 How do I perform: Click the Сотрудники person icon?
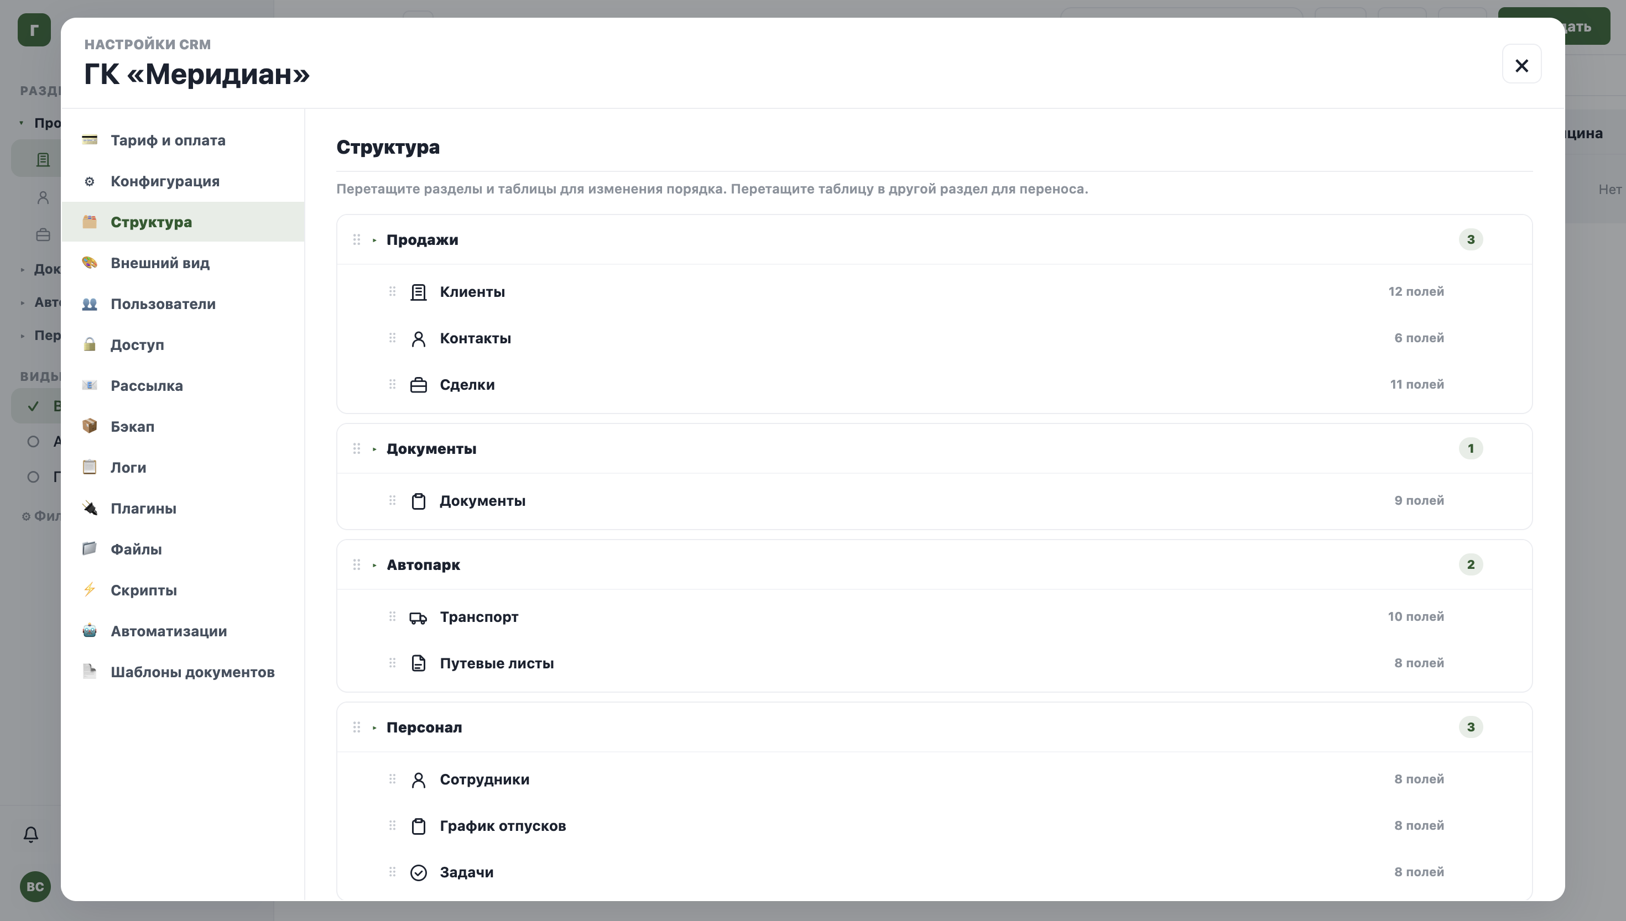tap(418, 780)
